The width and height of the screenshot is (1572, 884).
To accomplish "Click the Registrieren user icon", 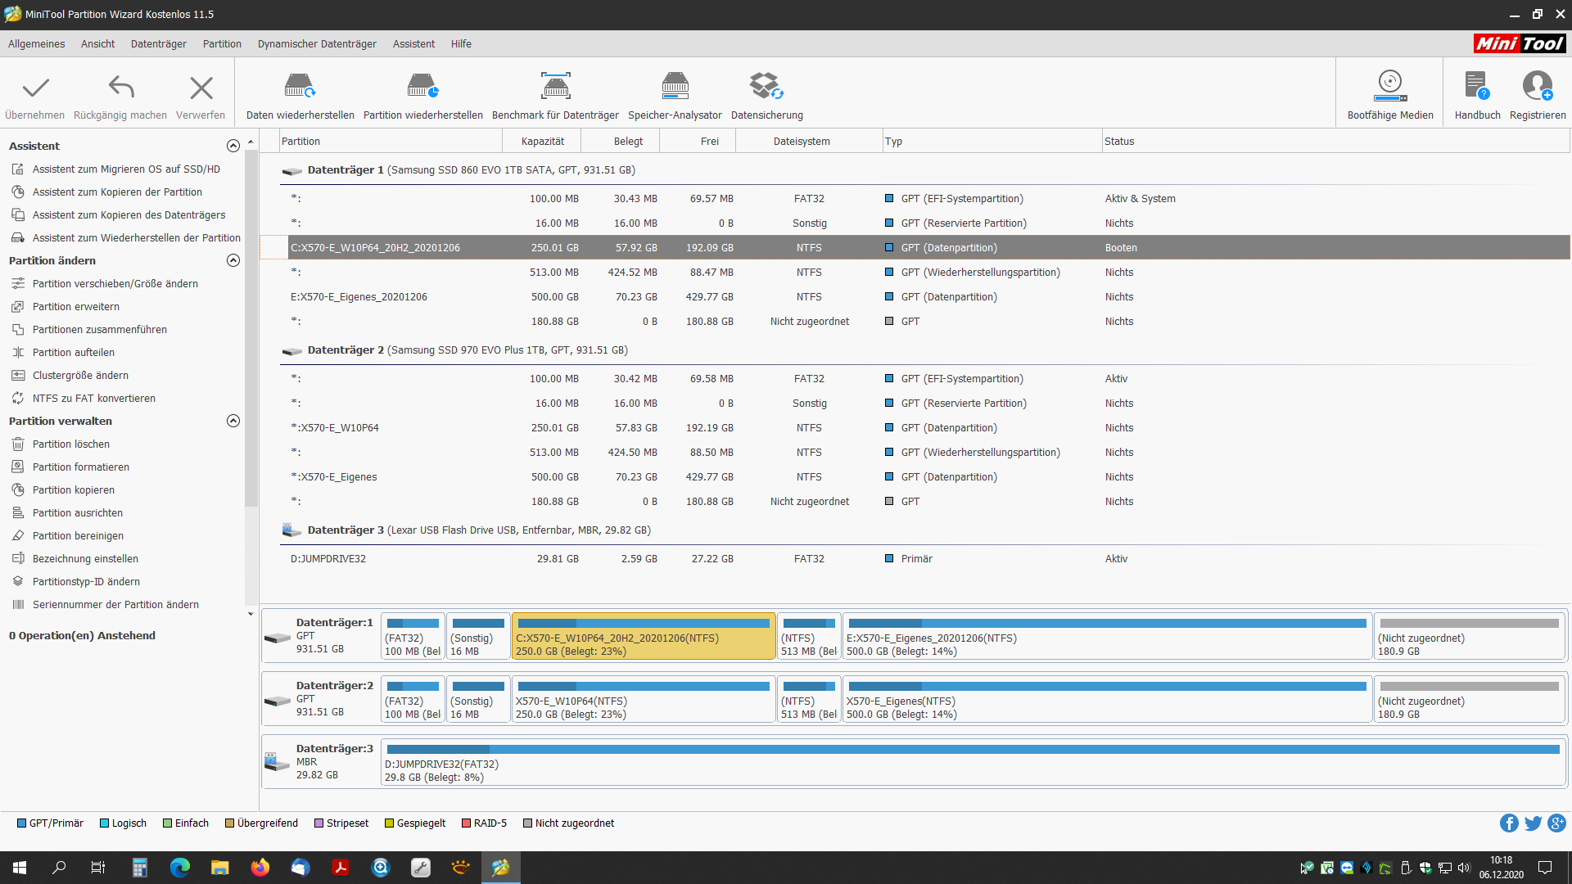I will (1537, 86).
